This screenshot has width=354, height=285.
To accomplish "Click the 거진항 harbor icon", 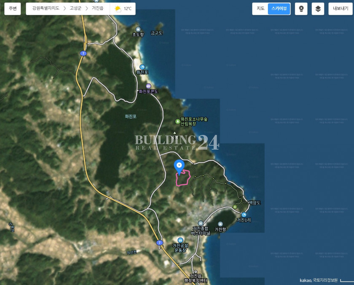I will 220,224.
